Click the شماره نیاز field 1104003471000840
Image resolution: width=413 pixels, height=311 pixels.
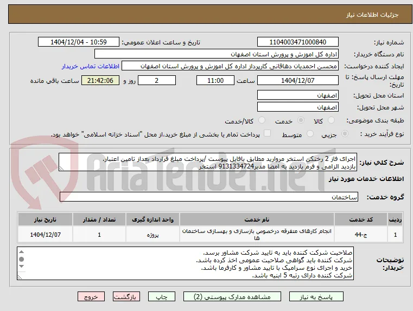click(x=297, y=42)
